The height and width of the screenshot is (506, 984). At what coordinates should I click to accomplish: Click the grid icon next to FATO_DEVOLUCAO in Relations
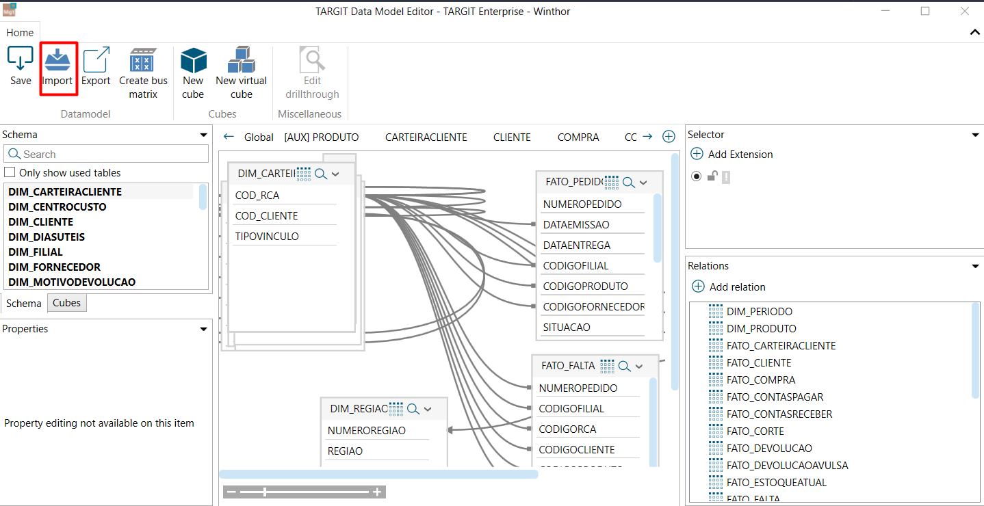[716, 448]
